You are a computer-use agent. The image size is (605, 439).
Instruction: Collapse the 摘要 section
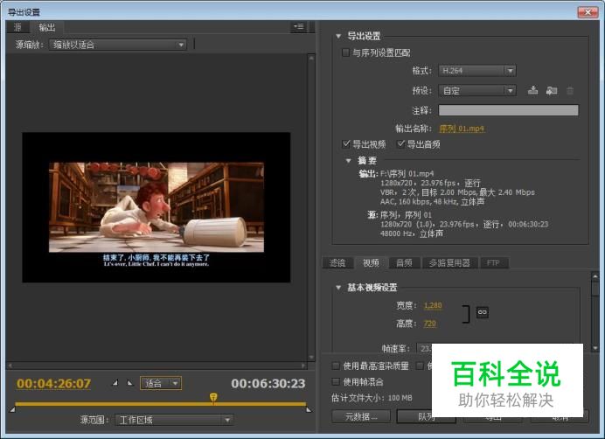[x=349, y=161]
